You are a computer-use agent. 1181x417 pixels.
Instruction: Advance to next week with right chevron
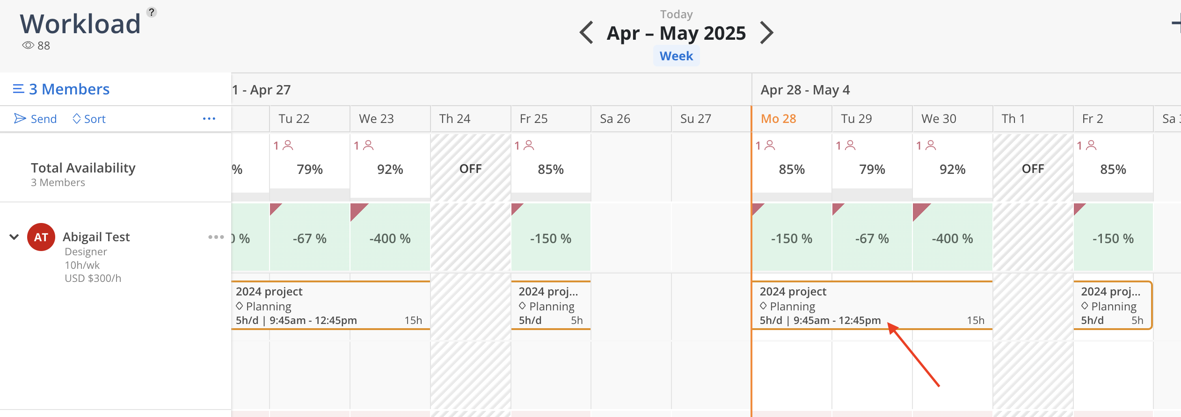(766, 33)
